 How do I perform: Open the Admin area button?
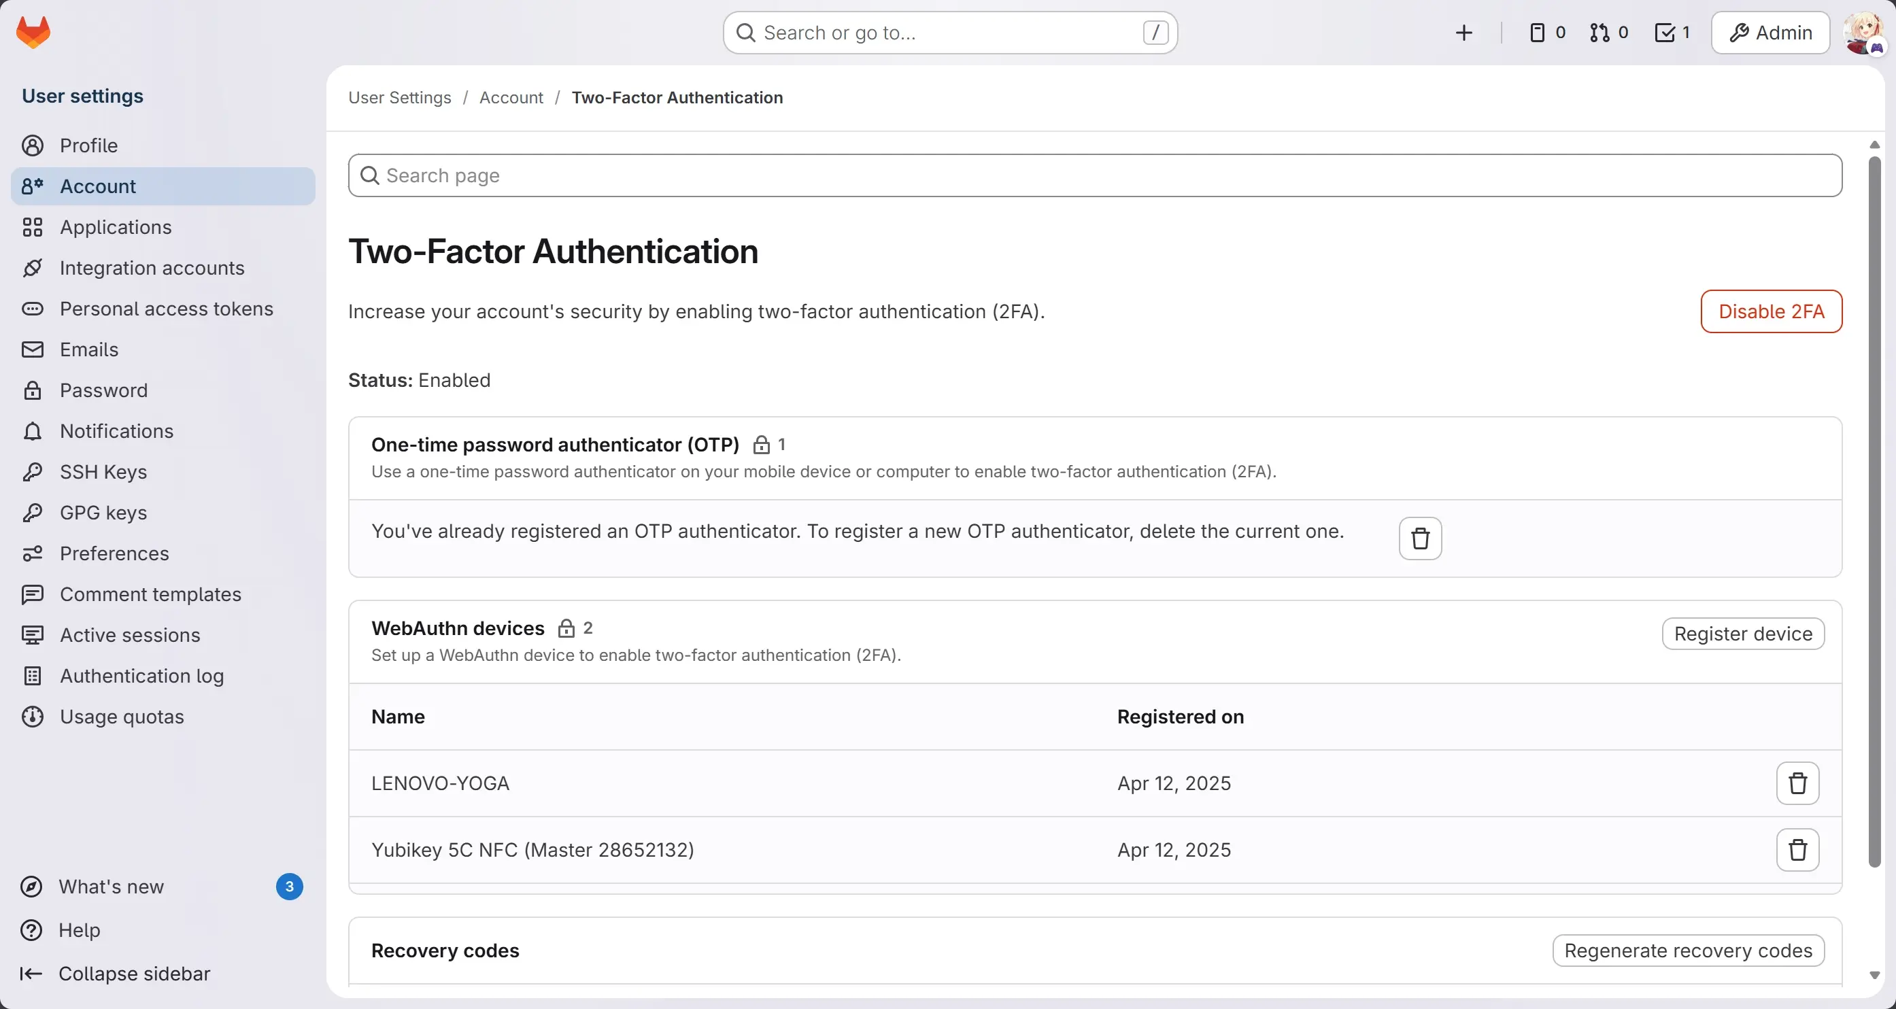(x=1770, y=33)
